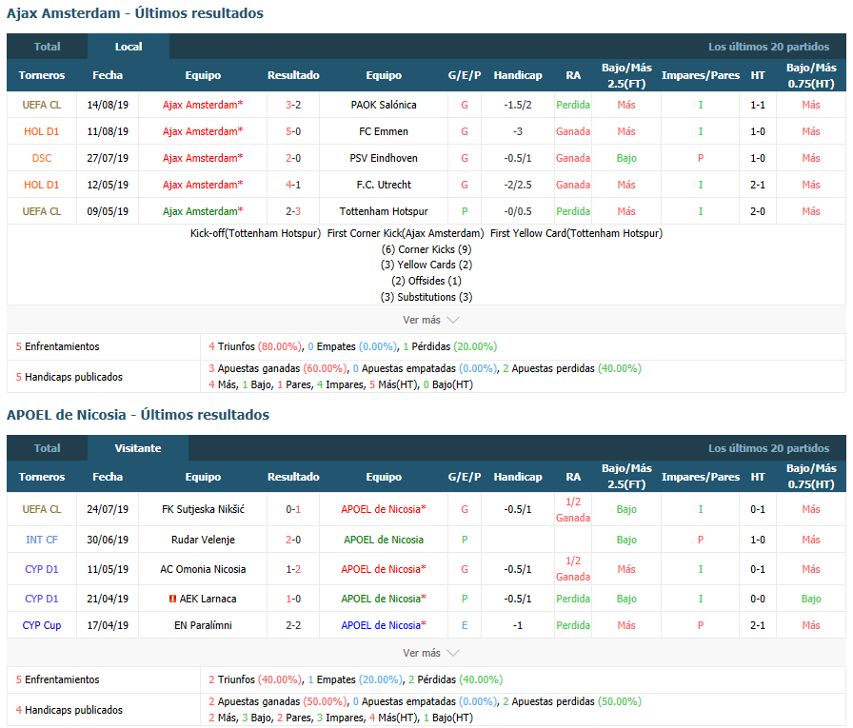Image resolution: width=853 pixels, height=728 pixels.
Task: Click '(6) Corner Kicks (9)' match detail
Action: coord(426,249)
